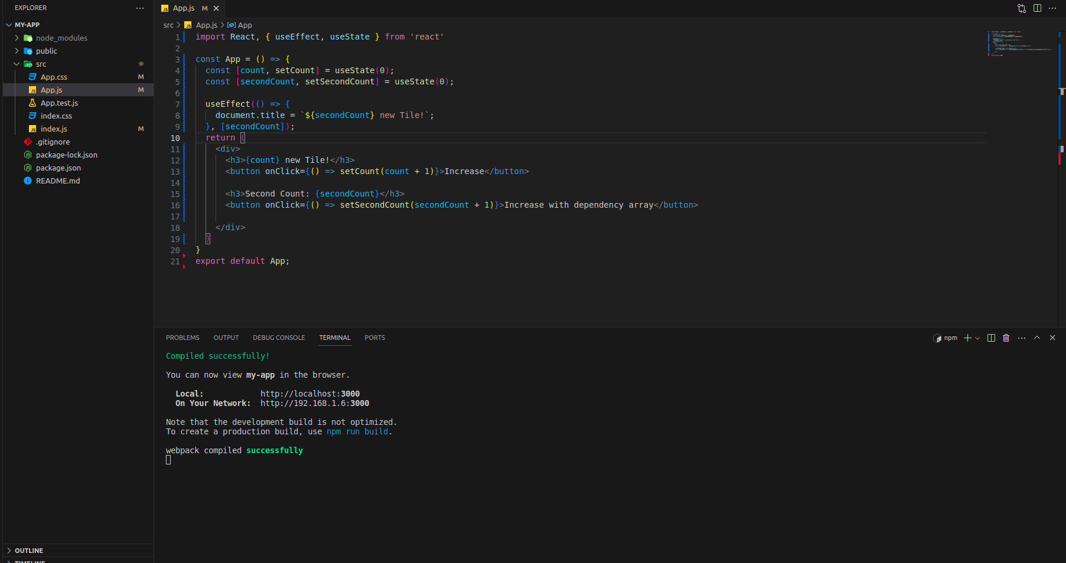This screenshot has height=563, width=1066.
Task: Open Changes via the source control icon
Action: 1021,8
